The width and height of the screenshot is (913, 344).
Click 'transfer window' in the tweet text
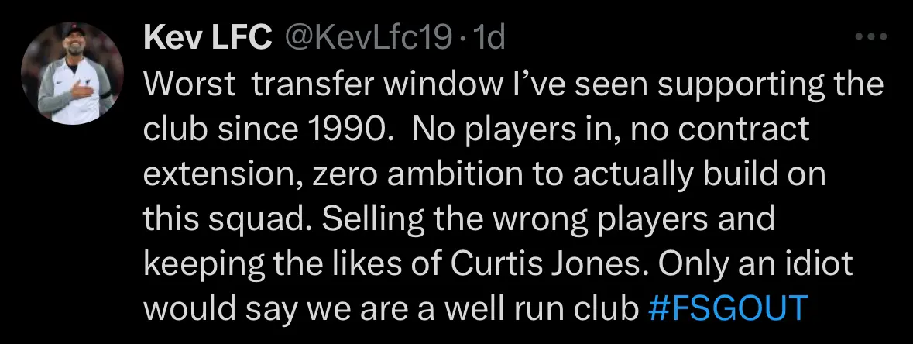375,84
